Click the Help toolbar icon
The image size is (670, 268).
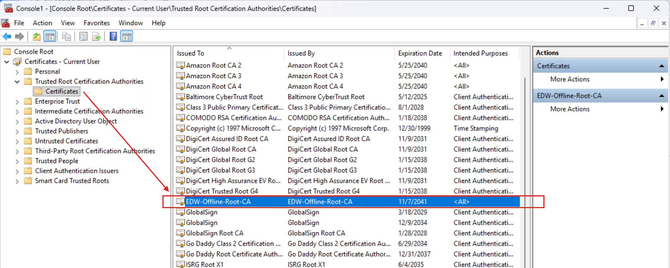pyautogui.click(x=113, y=37)
